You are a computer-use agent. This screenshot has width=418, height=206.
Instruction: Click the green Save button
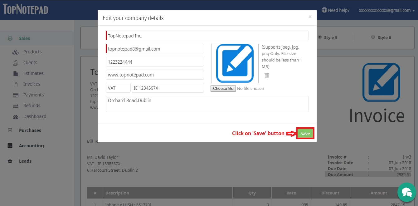(x=305, y=134)
